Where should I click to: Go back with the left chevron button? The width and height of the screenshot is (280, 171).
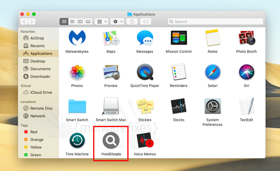pos(24,22)
